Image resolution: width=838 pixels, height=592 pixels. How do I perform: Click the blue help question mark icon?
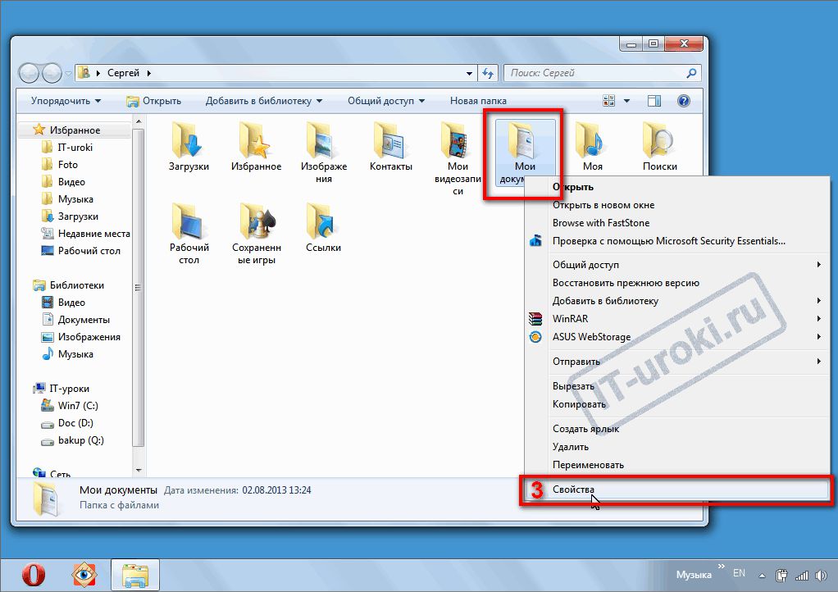[x=683, y=101]
